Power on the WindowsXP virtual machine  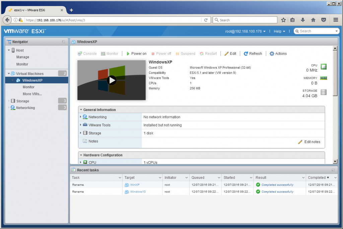(136, 54)
